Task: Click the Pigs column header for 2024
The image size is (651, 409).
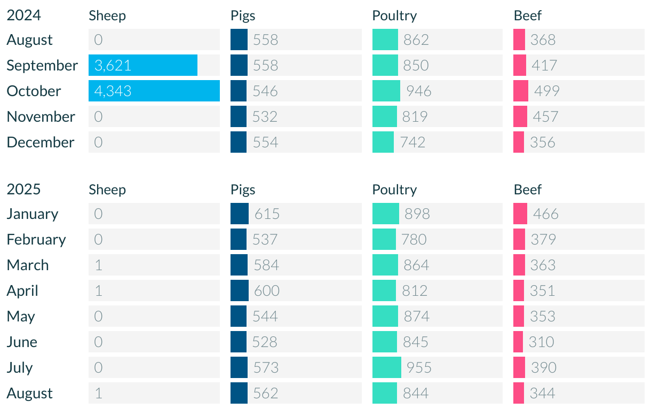Action: [243, 15]
